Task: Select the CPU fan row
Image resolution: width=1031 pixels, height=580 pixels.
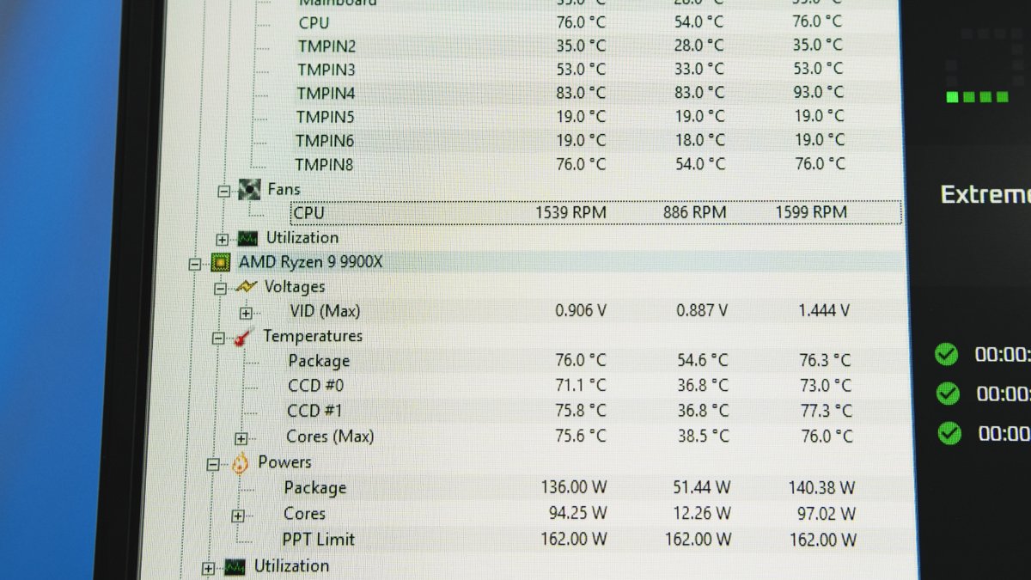Action: [x=595, y=212]
